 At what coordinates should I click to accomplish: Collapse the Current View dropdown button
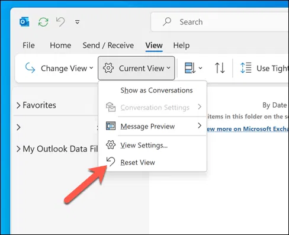click(136, 68)
